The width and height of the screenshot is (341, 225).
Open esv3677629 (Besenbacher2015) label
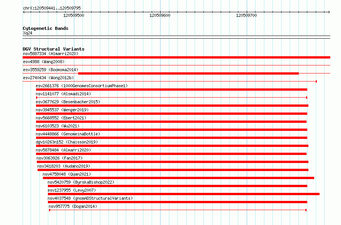(68, 102)
